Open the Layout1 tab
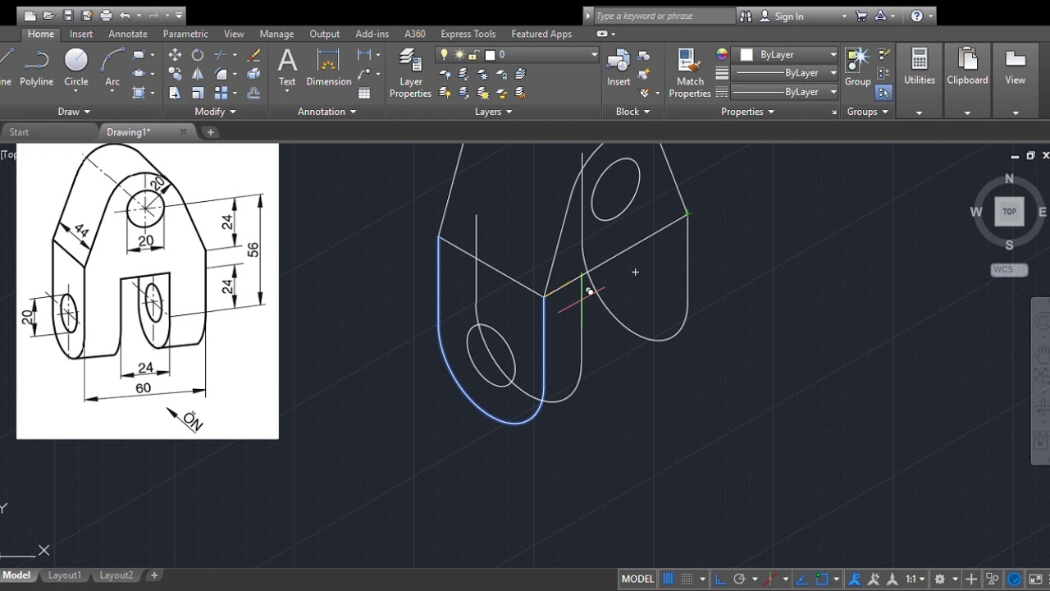The height and width of the screenshot is (591, 1050). tap(65, 575)
